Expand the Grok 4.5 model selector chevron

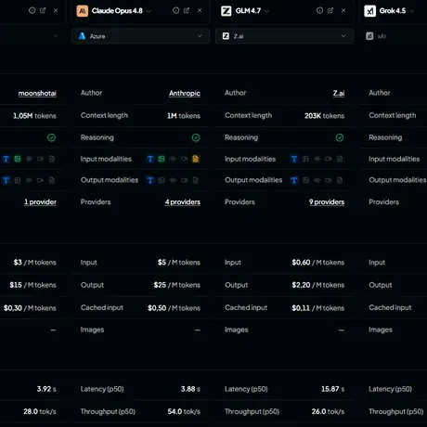[411, 11]
